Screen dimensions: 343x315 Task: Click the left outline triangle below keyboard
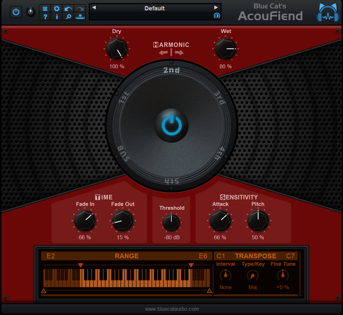click(x=44, y=291)
